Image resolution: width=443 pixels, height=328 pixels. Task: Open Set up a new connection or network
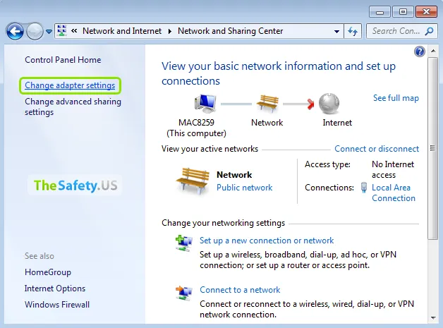click(267, 241)
